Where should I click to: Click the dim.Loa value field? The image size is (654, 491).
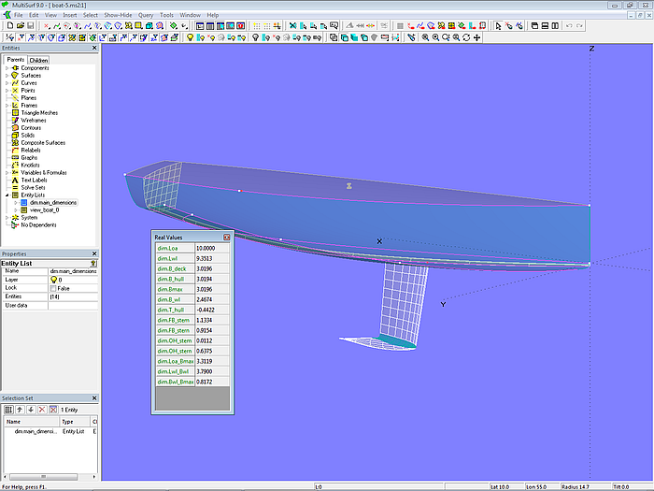tap(207, 247)
